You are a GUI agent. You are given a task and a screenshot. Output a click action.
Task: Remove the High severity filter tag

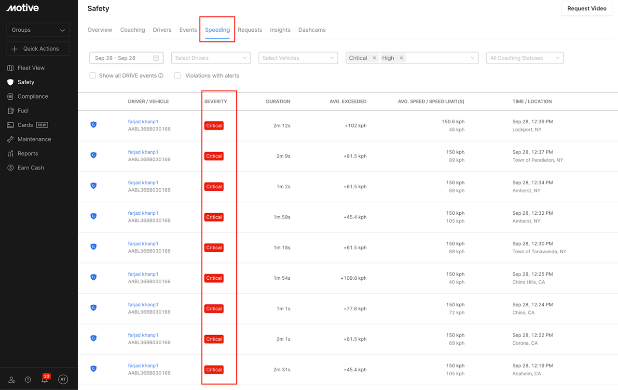(401, 58)
